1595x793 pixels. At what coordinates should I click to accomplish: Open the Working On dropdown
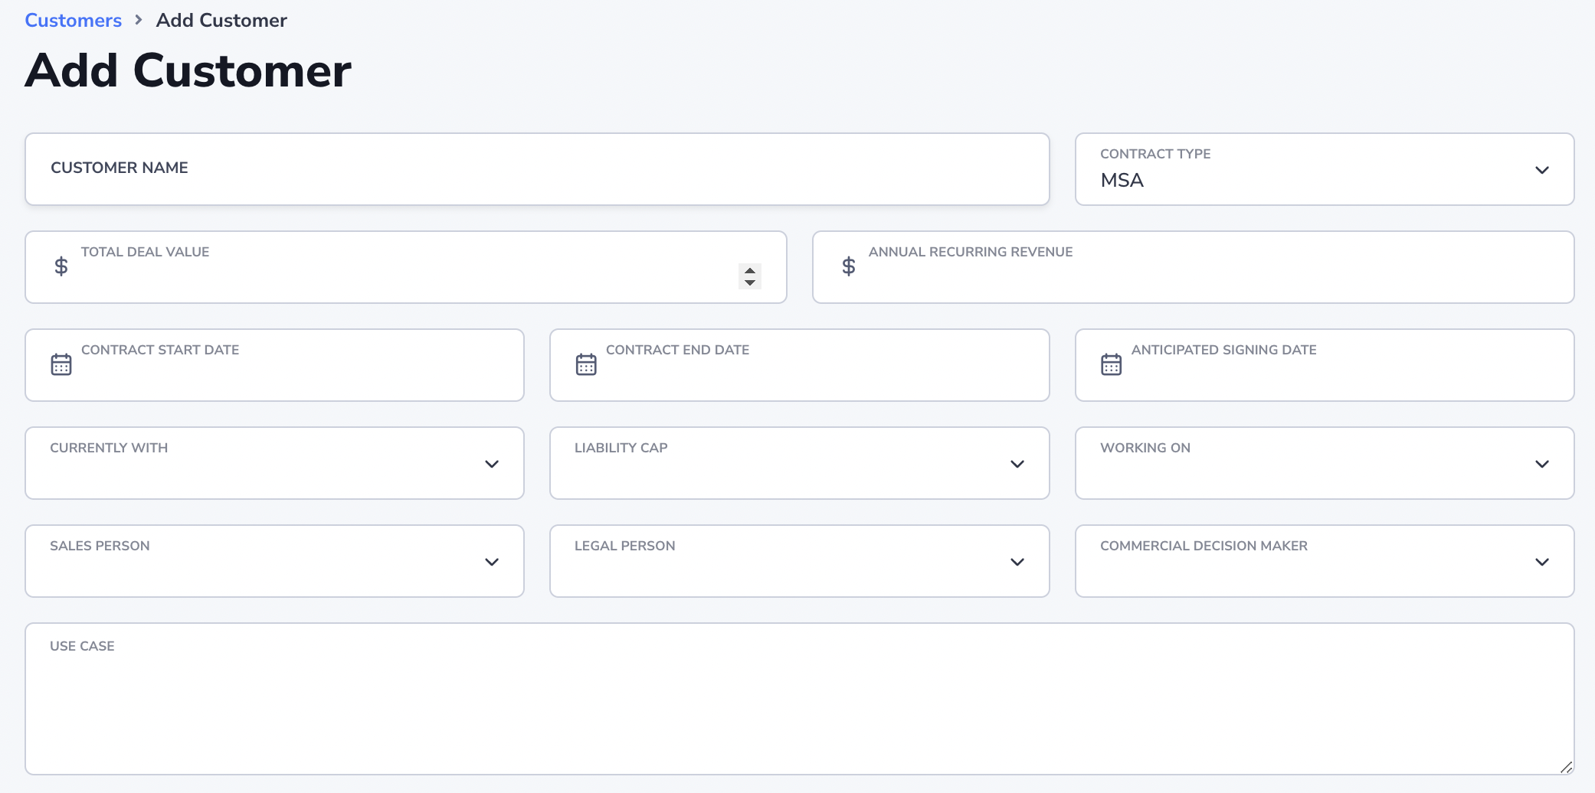1543,464
